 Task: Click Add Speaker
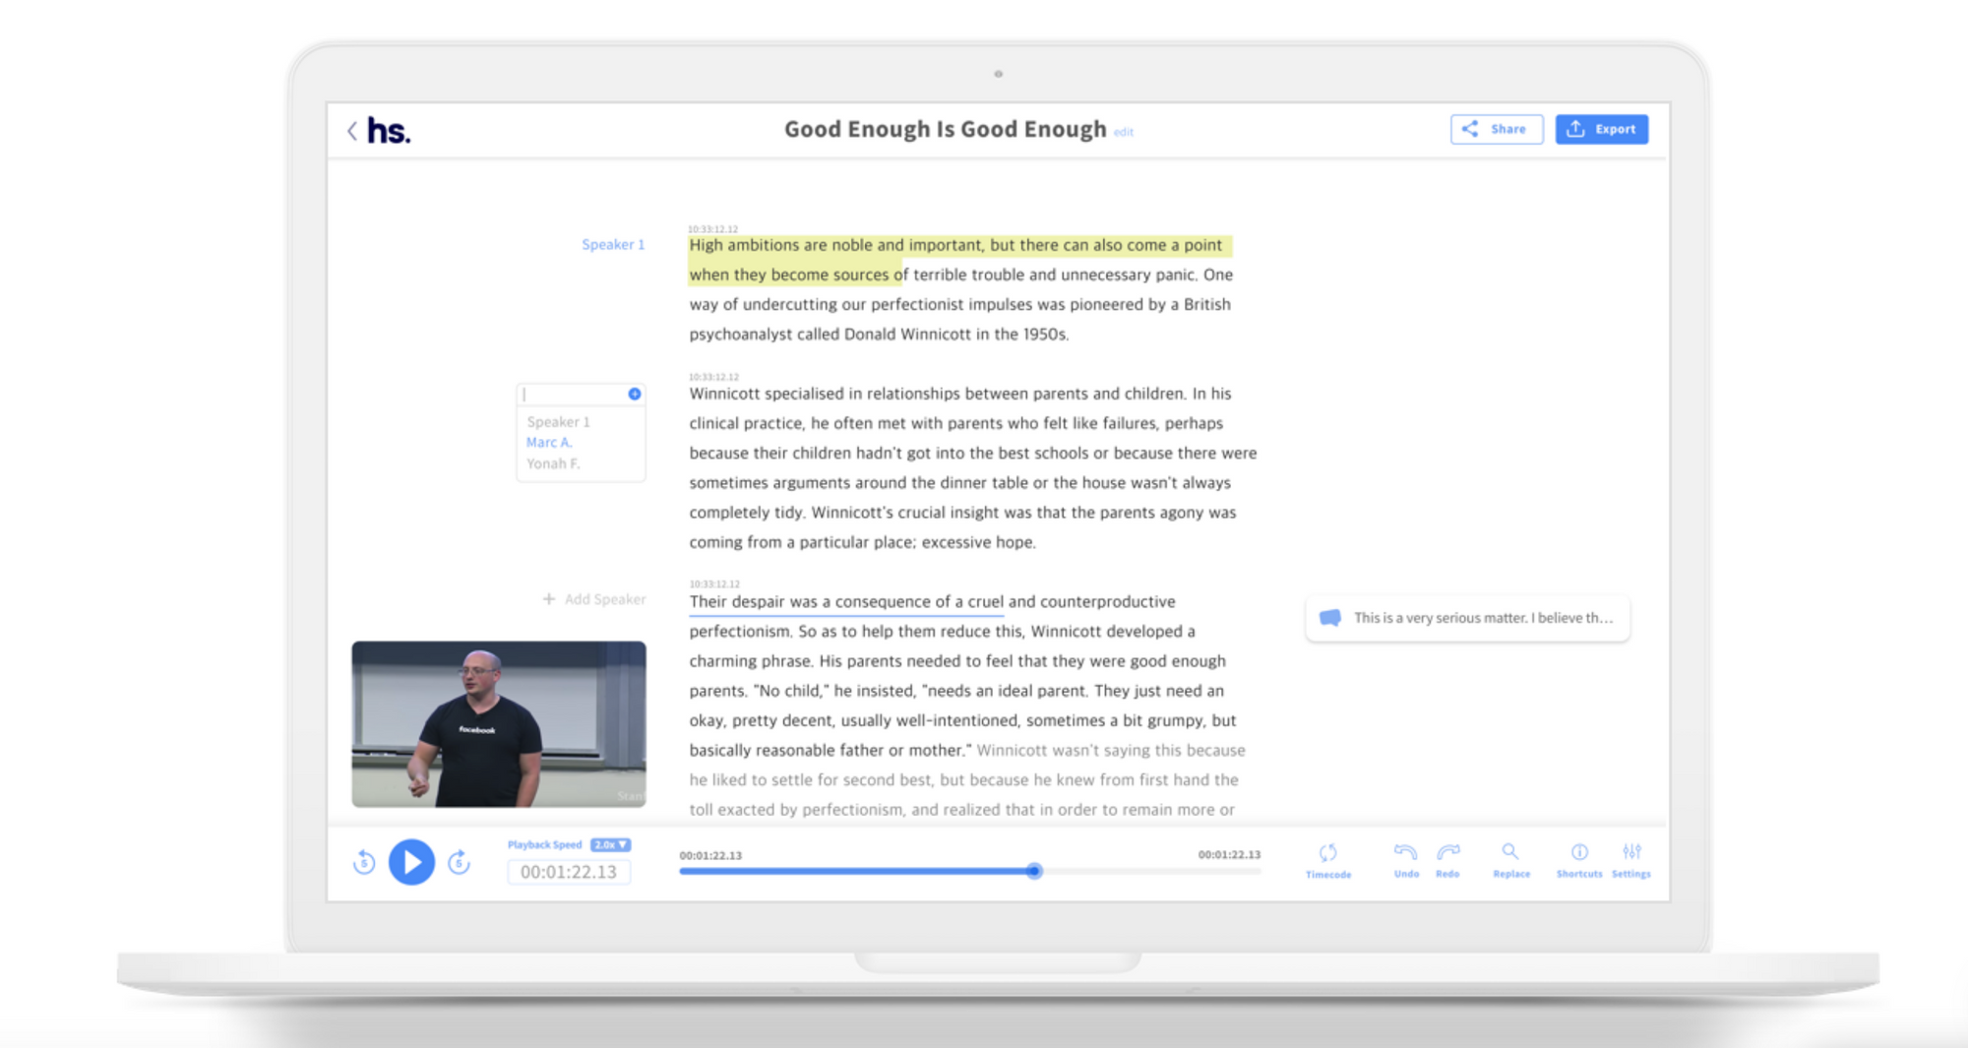click(x=594, y=599)
